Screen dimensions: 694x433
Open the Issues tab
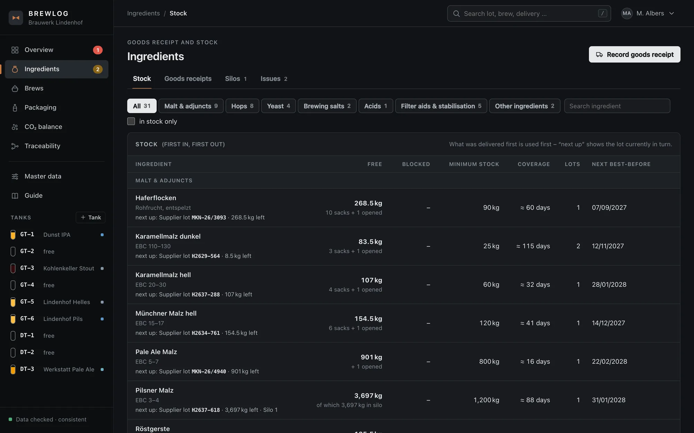[274, 79]
